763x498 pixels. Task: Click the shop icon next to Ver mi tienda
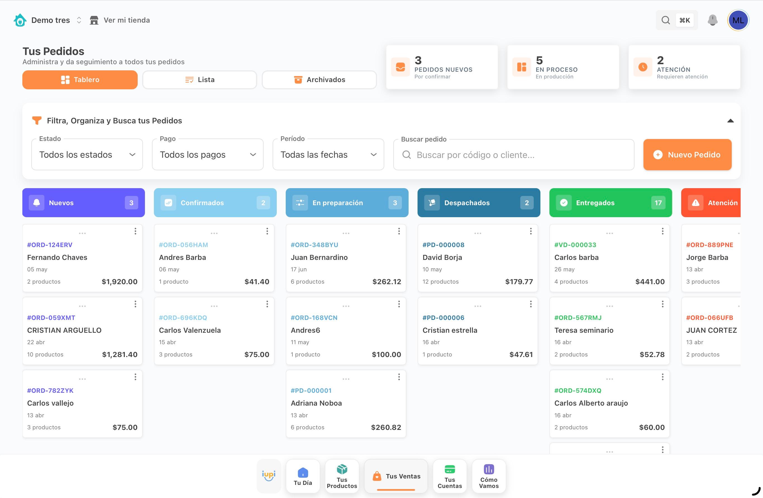[x=94, y=20]
